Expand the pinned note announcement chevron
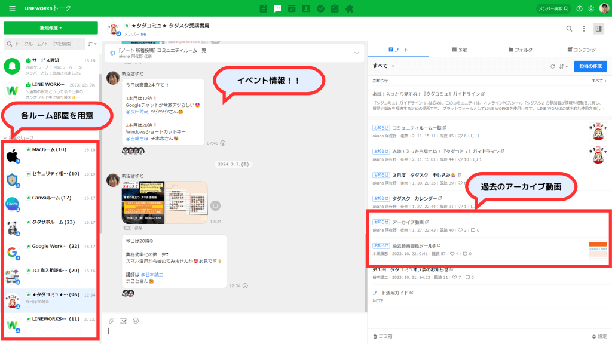Screen dimensions: 612x344 [x=357, y=53]
